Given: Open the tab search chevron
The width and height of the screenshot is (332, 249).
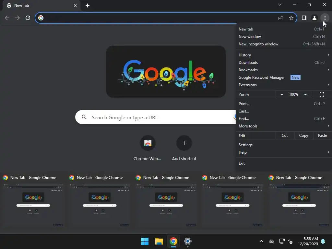Looking at the screenshot, I should (x=280, y=5).
